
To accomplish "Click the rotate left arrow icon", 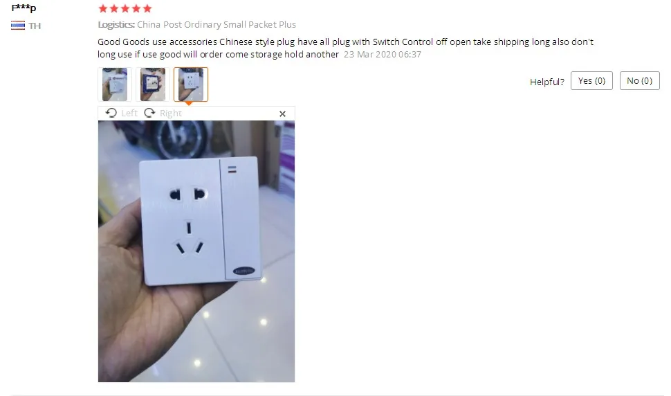I will tap(111, 113).
